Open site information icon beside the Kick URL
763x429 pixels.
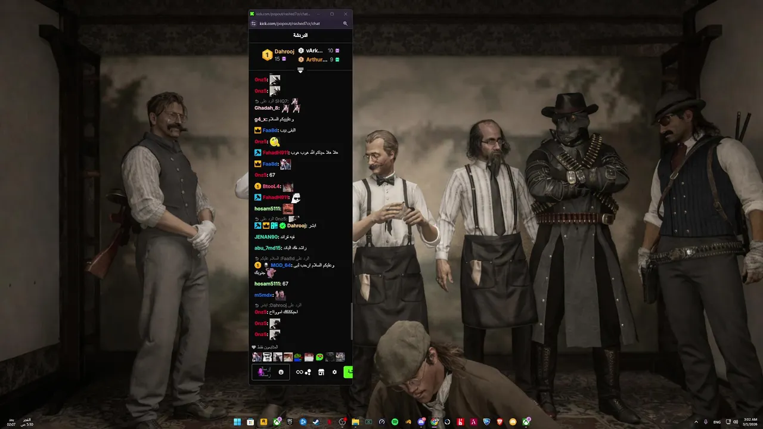pos(253,24)
